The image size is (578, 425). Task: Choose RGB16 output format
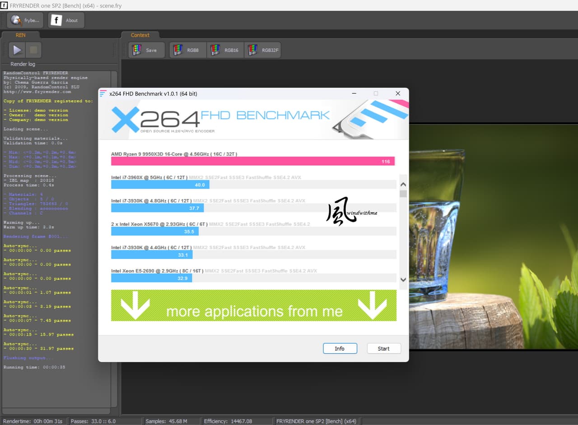(x=225, y=50)
